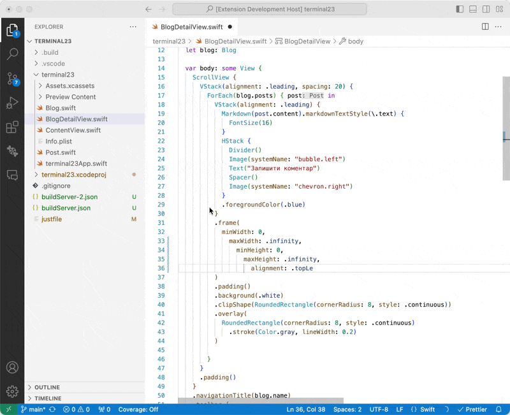Click the Swift language mode indicator
Image resolution: width=510 pixels, height=415 pixels.
point(423,409)
